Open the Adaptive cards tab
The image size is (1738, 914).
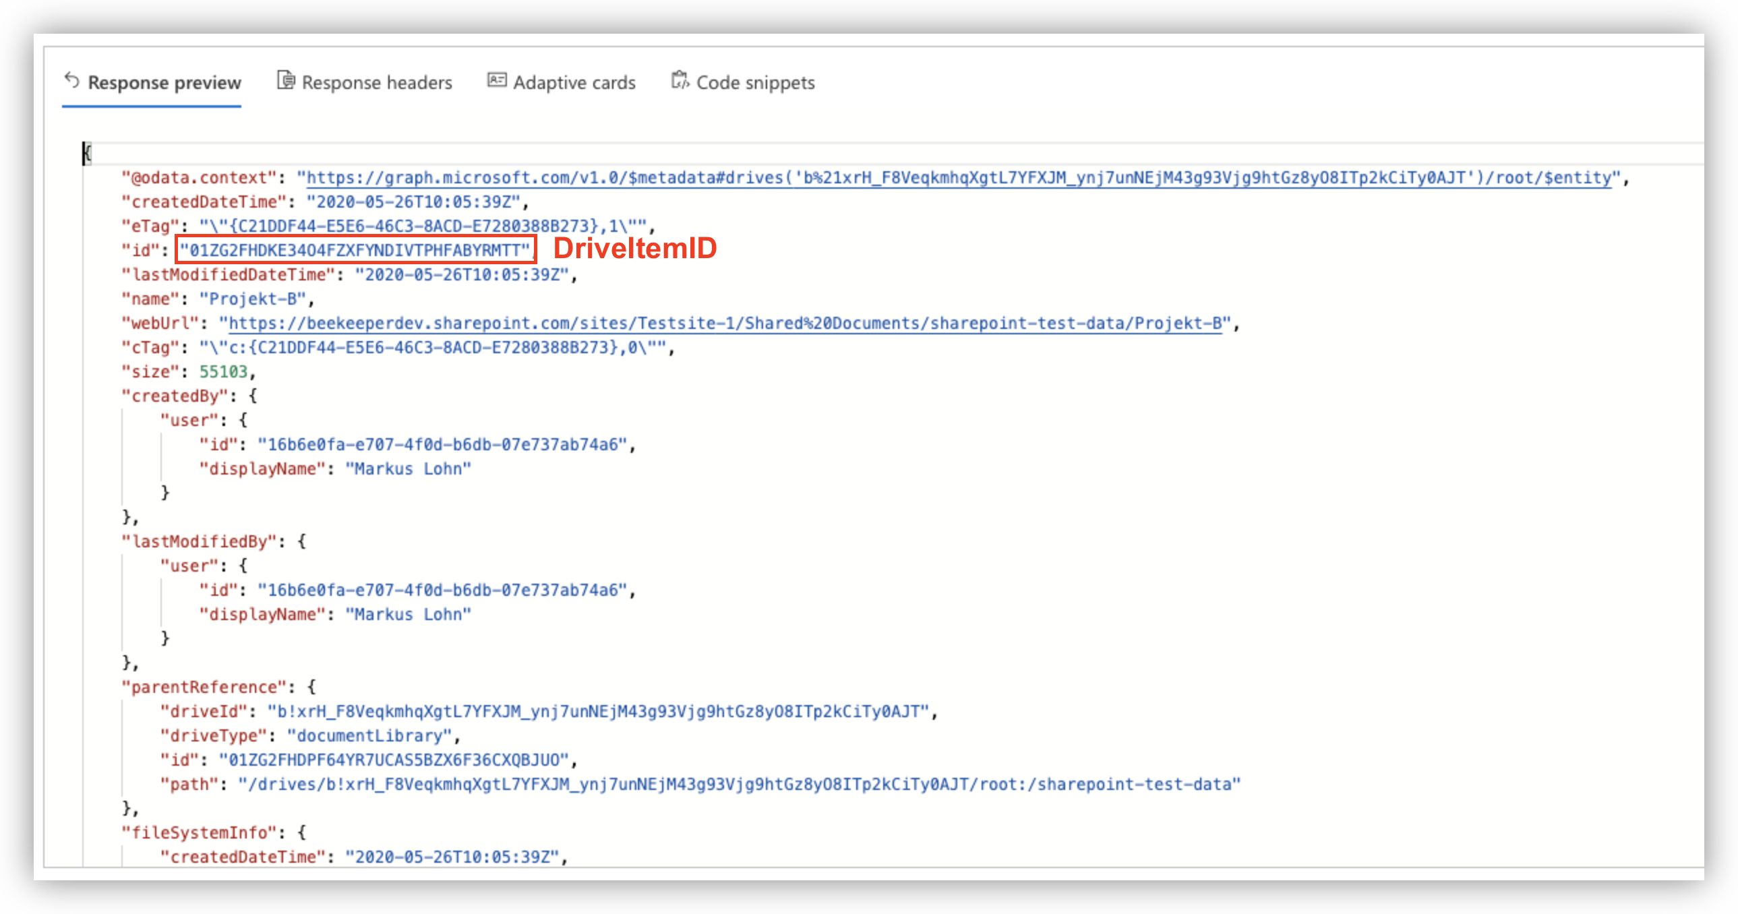pos(574,82)
